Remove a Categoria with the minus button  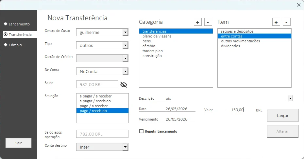[x=208, y=22]
